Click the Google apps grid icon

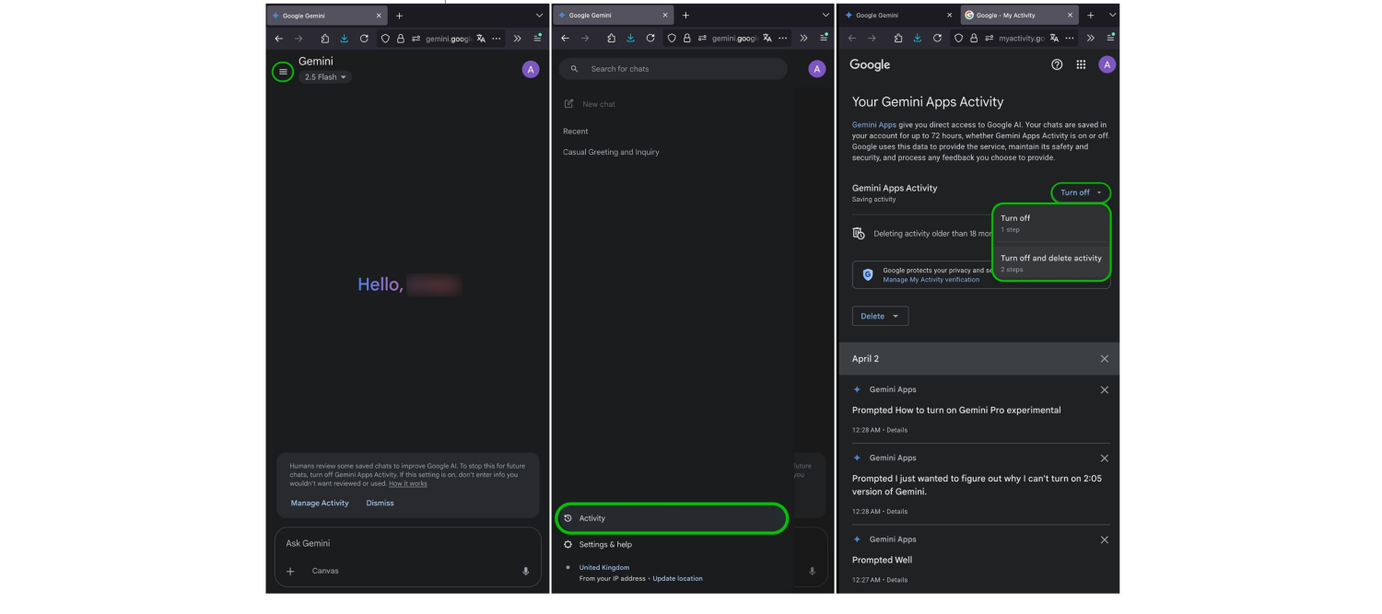[x=1081, y=64]
